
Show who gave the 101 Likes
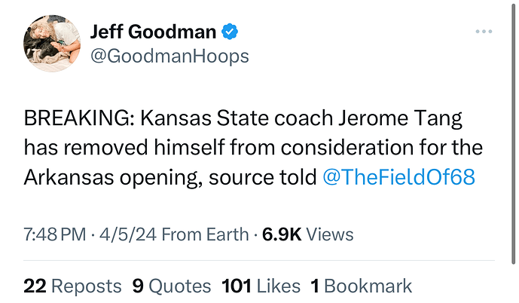261,286
